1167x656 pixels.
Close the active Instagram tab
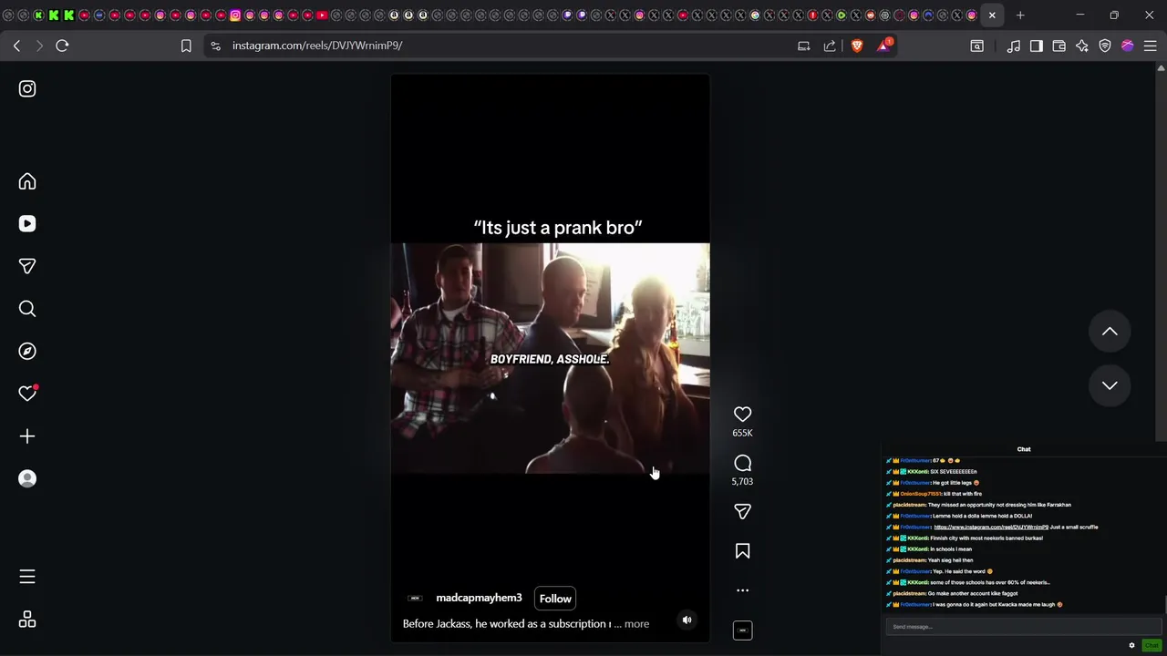point(992,15)
